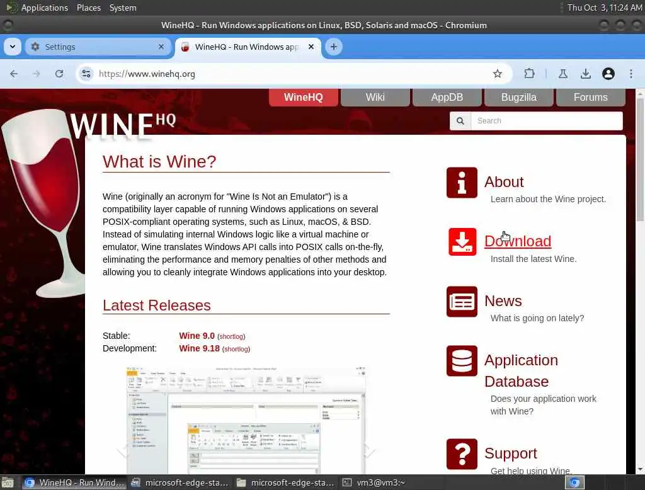The image size is (645, 490).
Task: Select the WineHQ browser tab
Action: click(x=248, y=47)
